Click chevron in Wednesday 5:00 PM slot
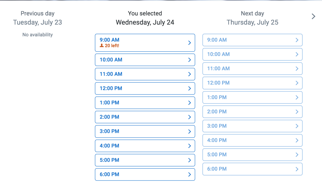Viewport: 322px width, 193px height. coord(190,160)
